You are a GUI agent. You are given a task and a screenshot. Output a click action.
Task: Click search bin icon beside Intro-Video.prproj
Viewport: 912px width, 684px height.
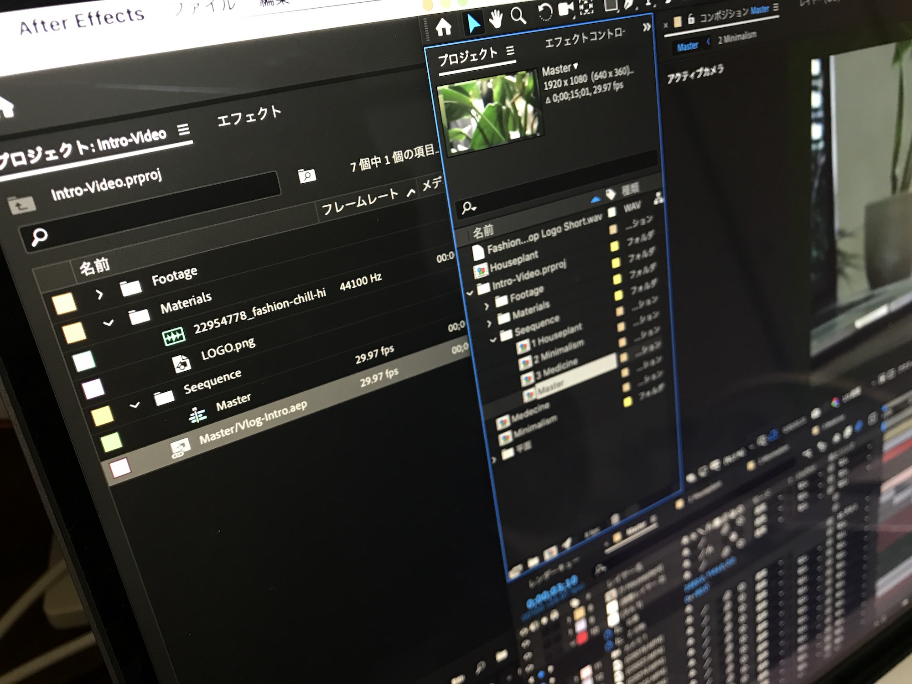307,175
